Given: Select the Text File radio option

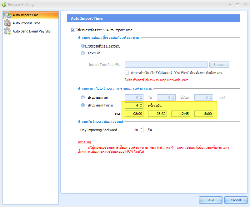Looking at the screenshot, I should [83, 53].
